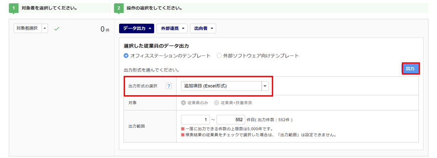Click the step 2 number badge
Viewport: 437px width, 158px height.
coord(118,8)
